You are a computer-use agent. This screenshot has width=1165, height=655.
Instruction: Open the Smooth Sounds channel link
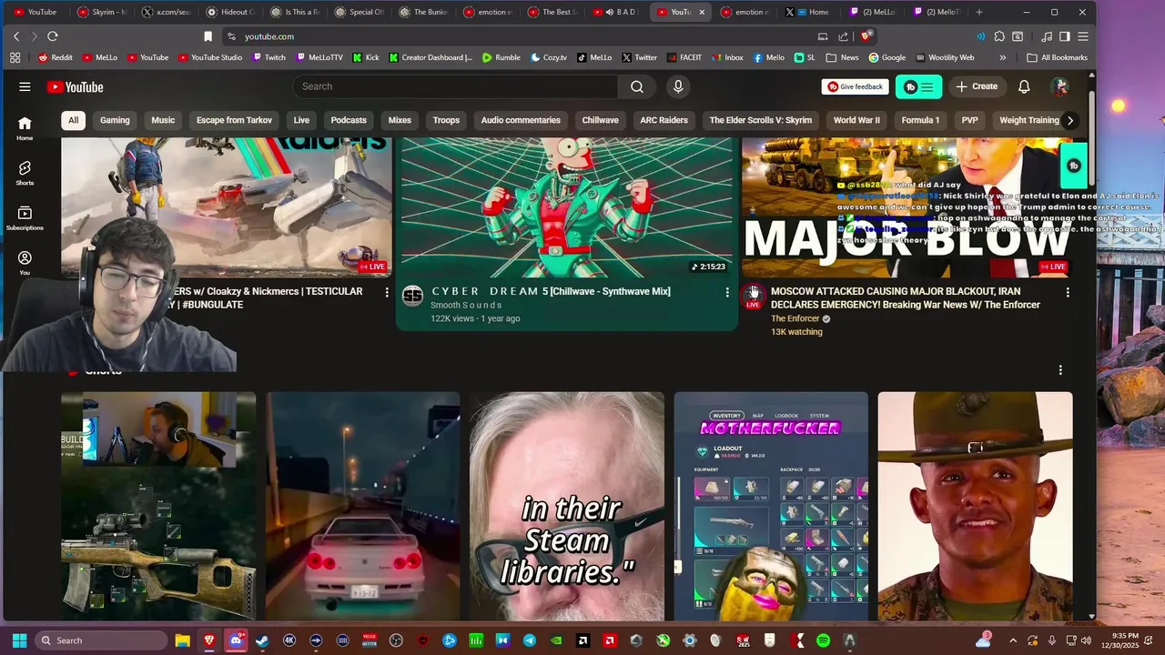pyautogui.click(x=466, y=305)
